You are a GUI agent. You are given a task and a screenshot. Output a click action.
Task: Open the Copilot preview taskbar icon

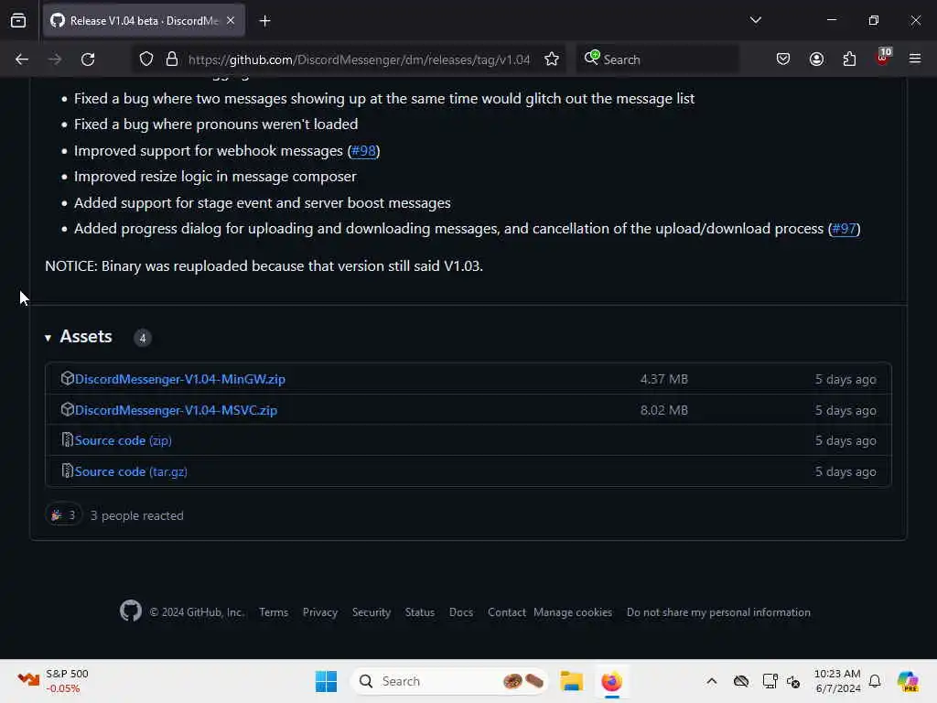[x=908, y=681]
